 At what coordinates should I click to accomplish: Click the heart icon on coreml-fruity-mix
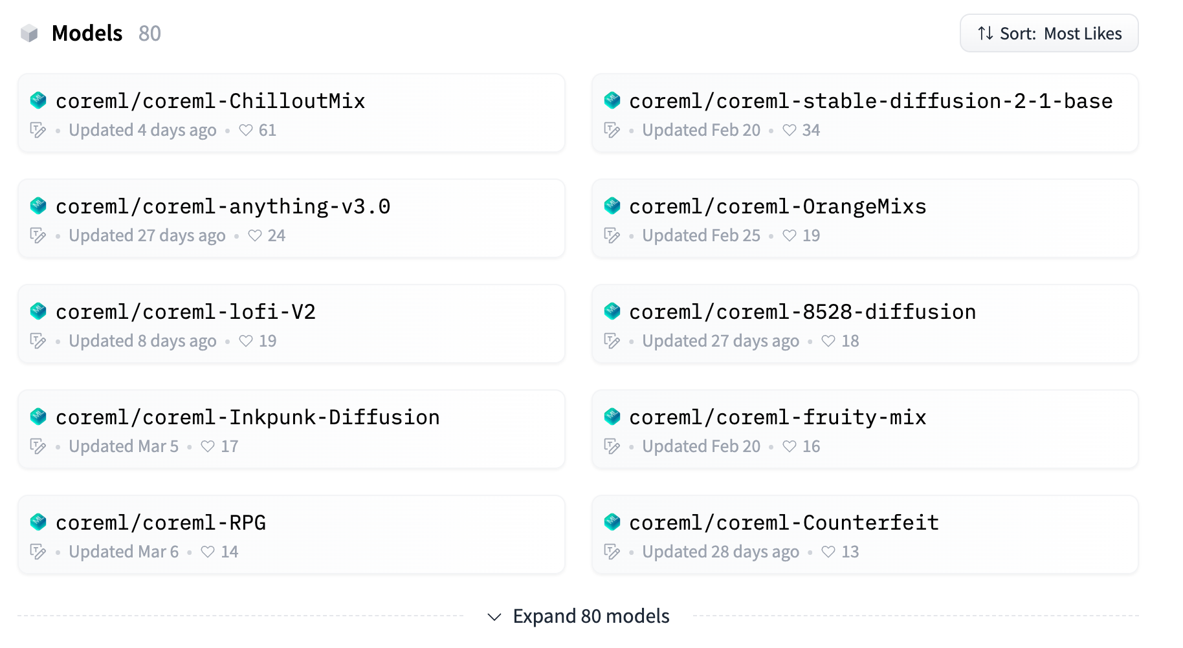(789, 446)
